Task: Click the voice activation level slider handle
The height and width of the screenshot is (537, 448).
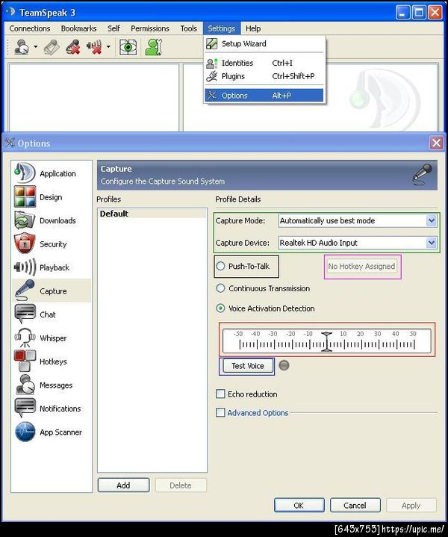Action: [326, 341]
